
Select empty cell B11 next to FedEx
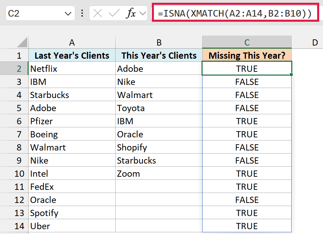[x=159, y=187]
